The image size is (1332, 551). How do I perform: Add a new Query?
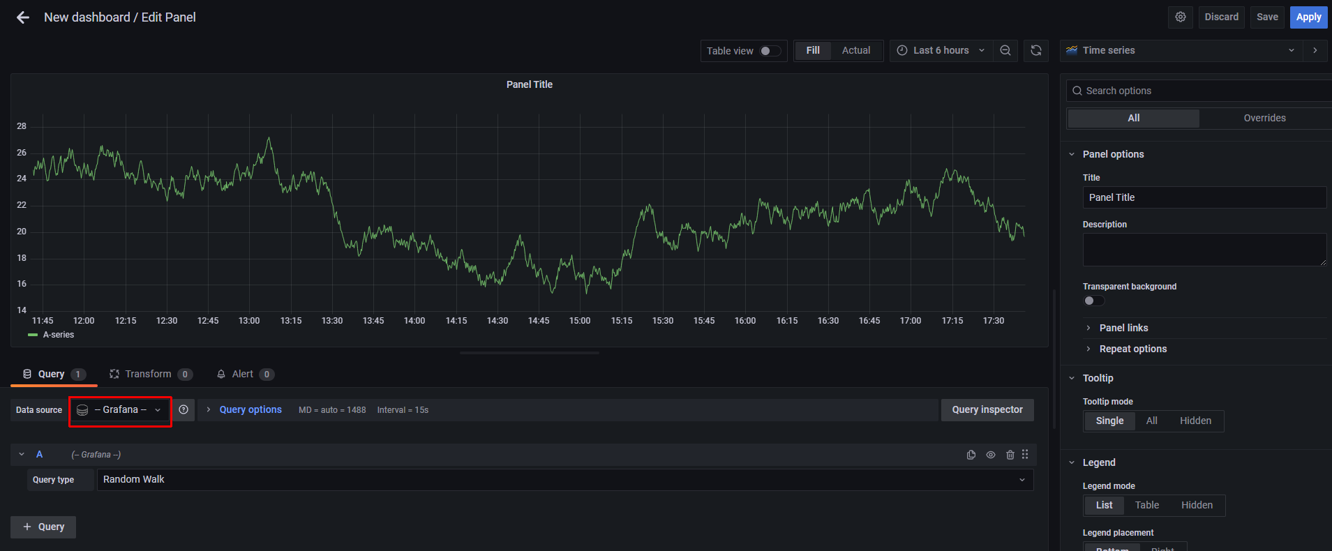pos(43,527)
